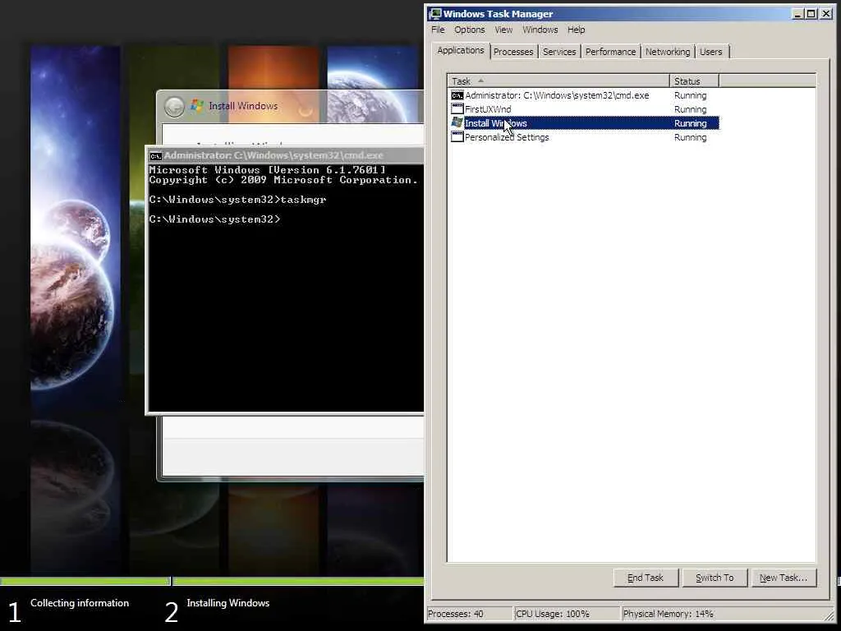The image size is (841, 631).
Task: Click the Install Windows title text
Action: [x=243, y=106]
